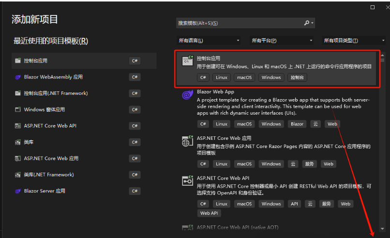Open the 所有语言 language filter dropdown
This screenshot has height=238, width=390.
(209, 40)
